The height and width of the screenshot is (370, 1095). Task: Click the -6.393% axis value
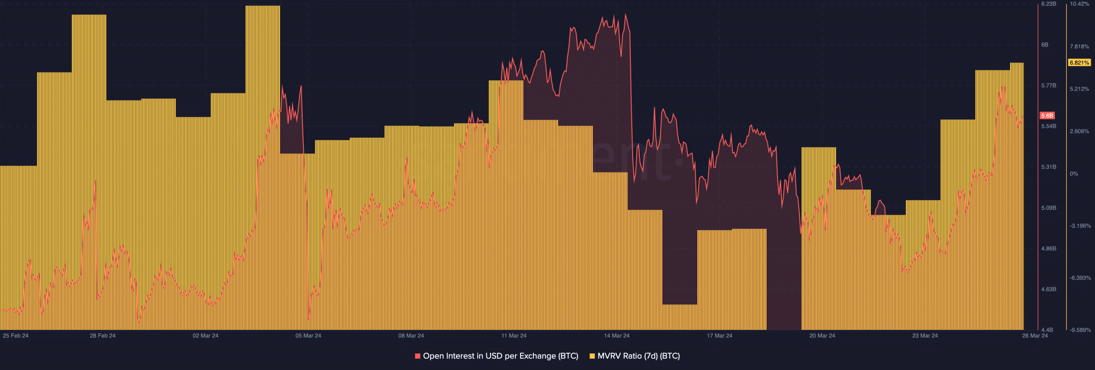1080,278
